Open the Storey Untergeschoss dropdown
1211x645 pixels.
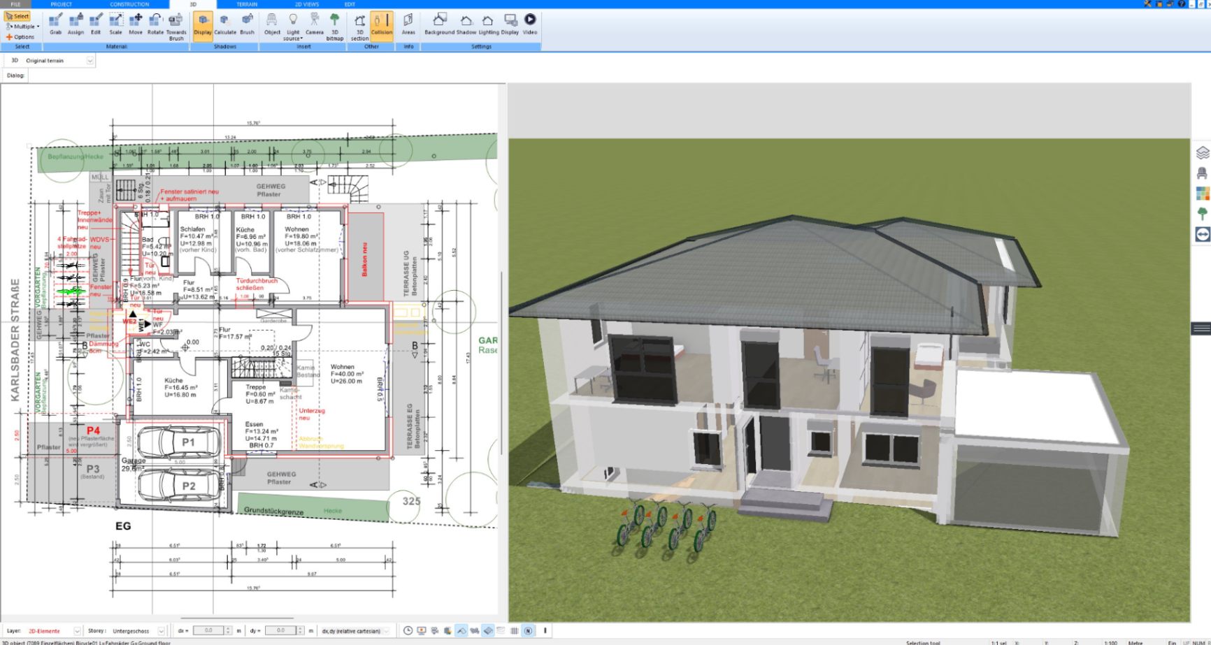pyautogui.click(x=161, y=630)
